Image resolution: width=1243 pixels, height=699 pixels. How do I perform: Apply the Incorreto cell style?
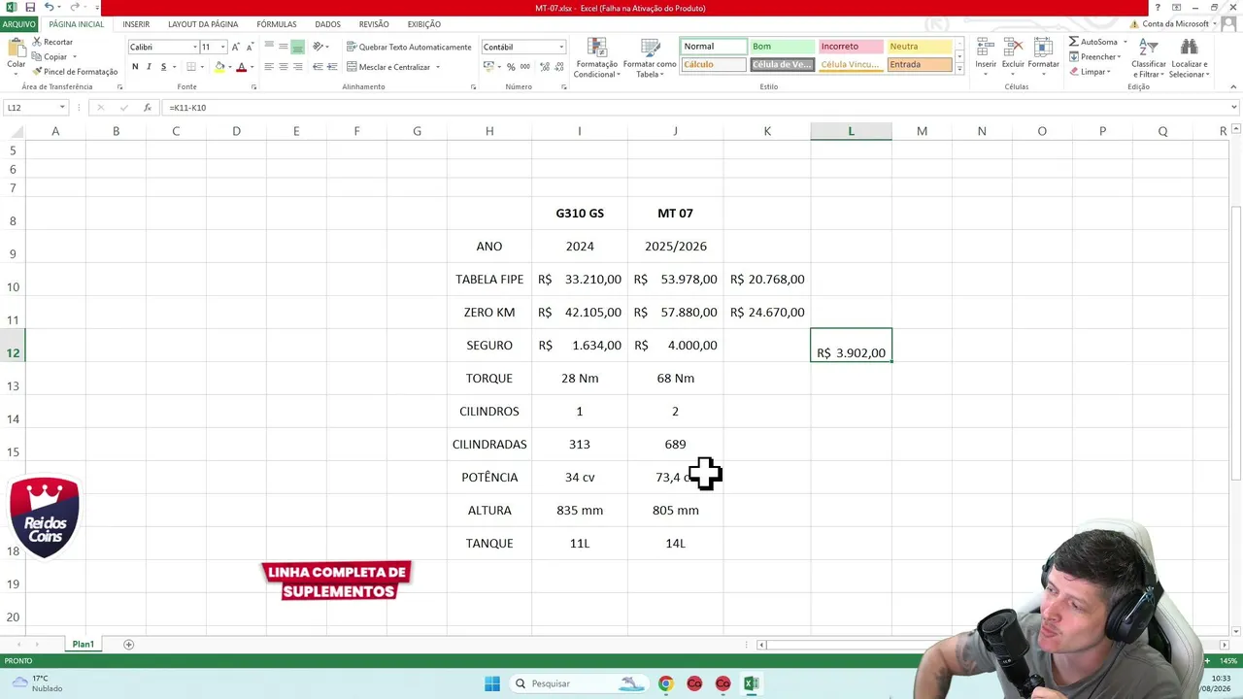pyautogui.click(x=851, y=47)
